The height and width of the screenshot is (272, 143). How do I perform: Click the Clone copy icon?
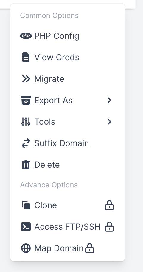pos(26,205)
